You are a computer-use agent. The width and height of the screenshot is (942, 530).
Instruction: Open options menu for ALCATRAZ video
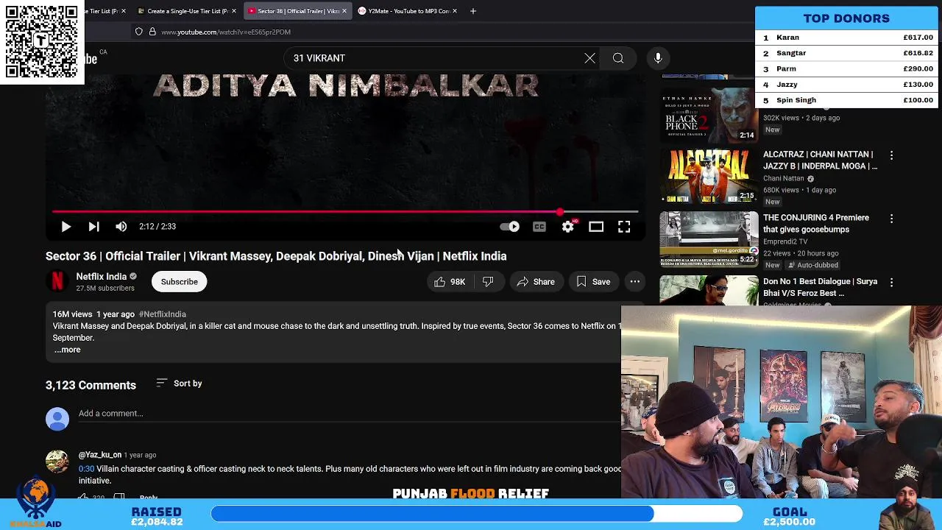tap(891, 155)
